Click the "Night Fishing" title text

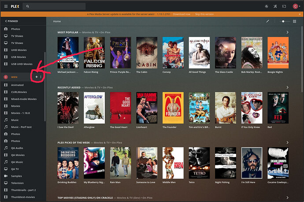[x=222, y=182]
